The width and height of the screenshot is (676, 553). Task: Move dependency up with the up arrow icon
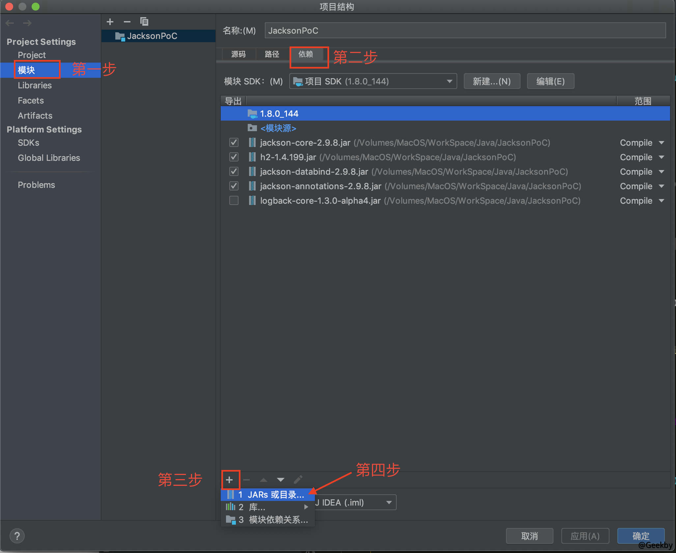pos(263,480)
